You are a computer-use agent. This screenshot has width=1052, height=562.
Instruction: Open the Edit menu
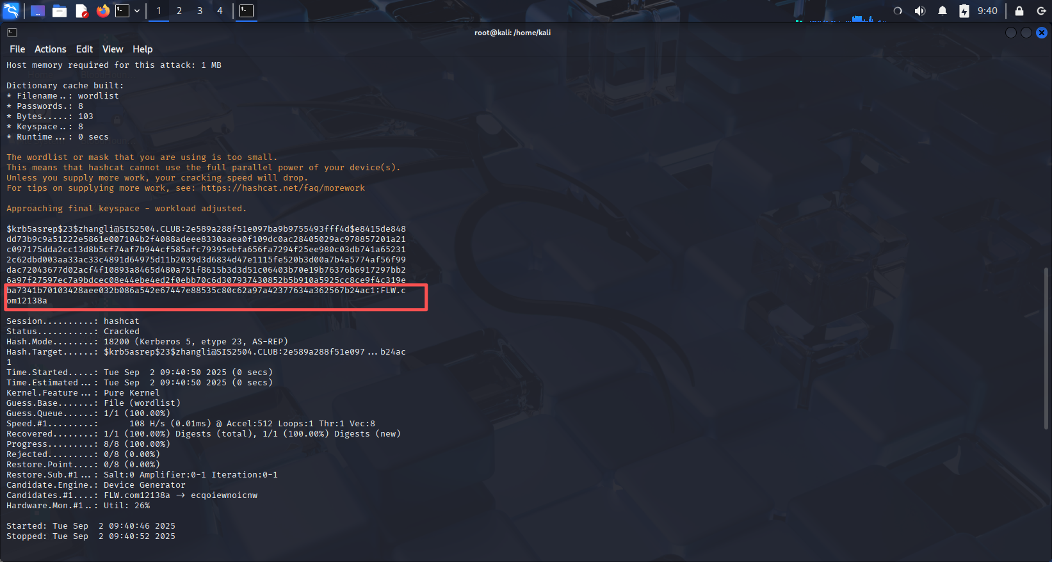tap(85, 49)
